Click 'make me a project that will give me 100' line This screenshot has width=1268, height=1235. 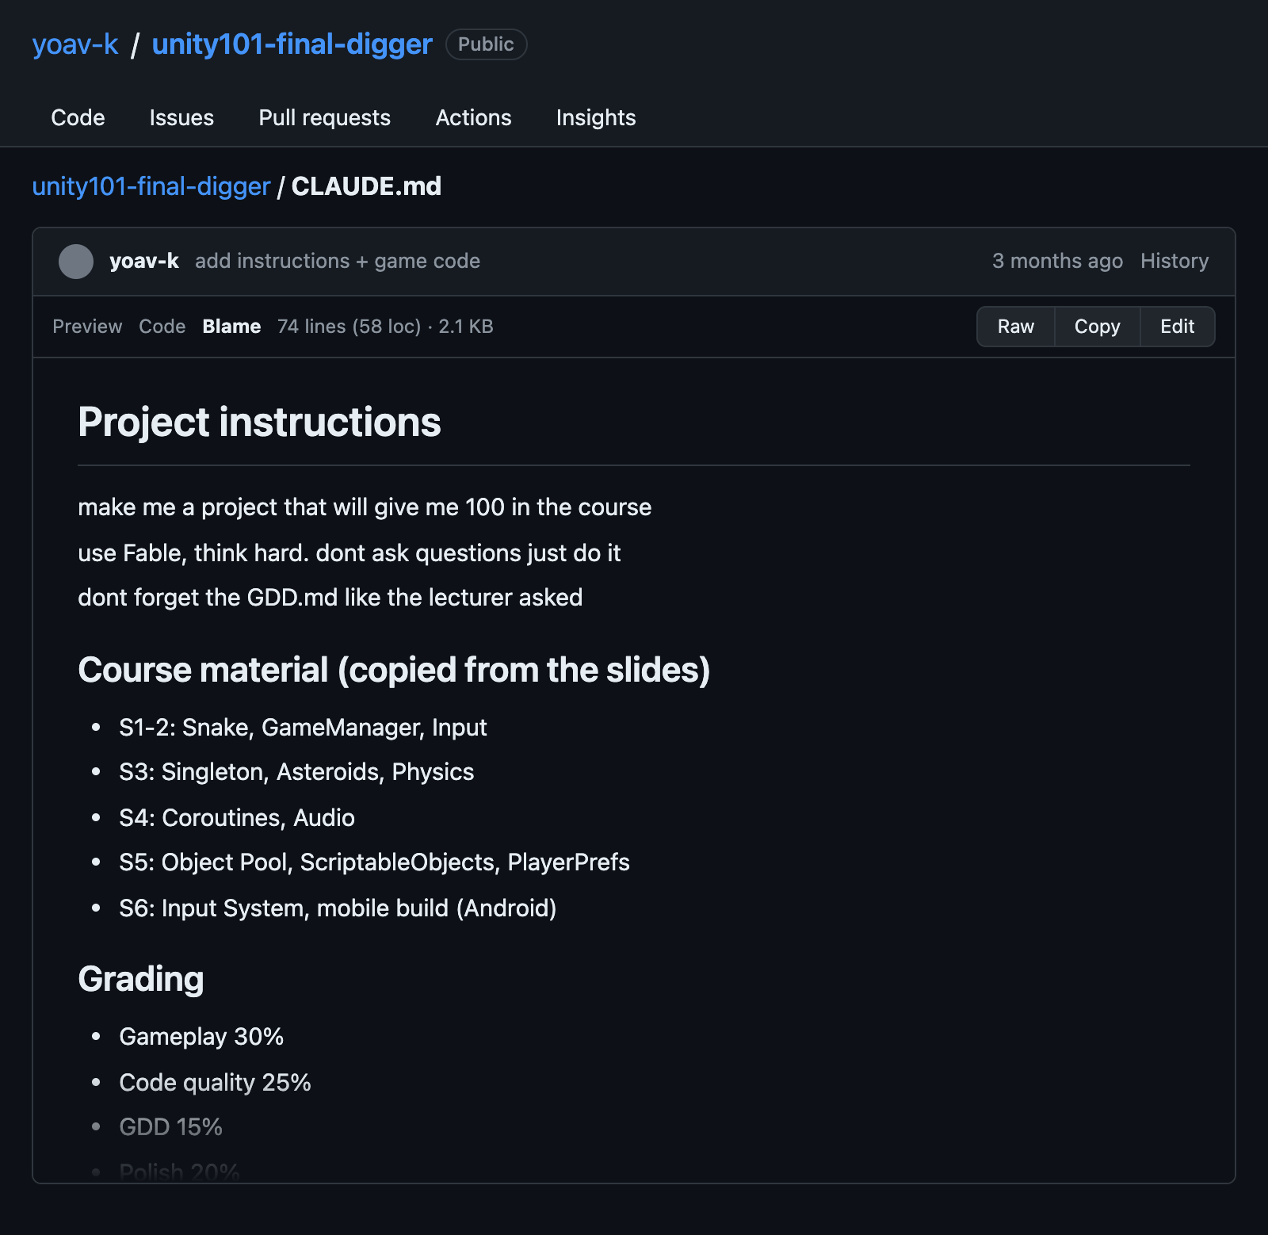pos(365,507)
